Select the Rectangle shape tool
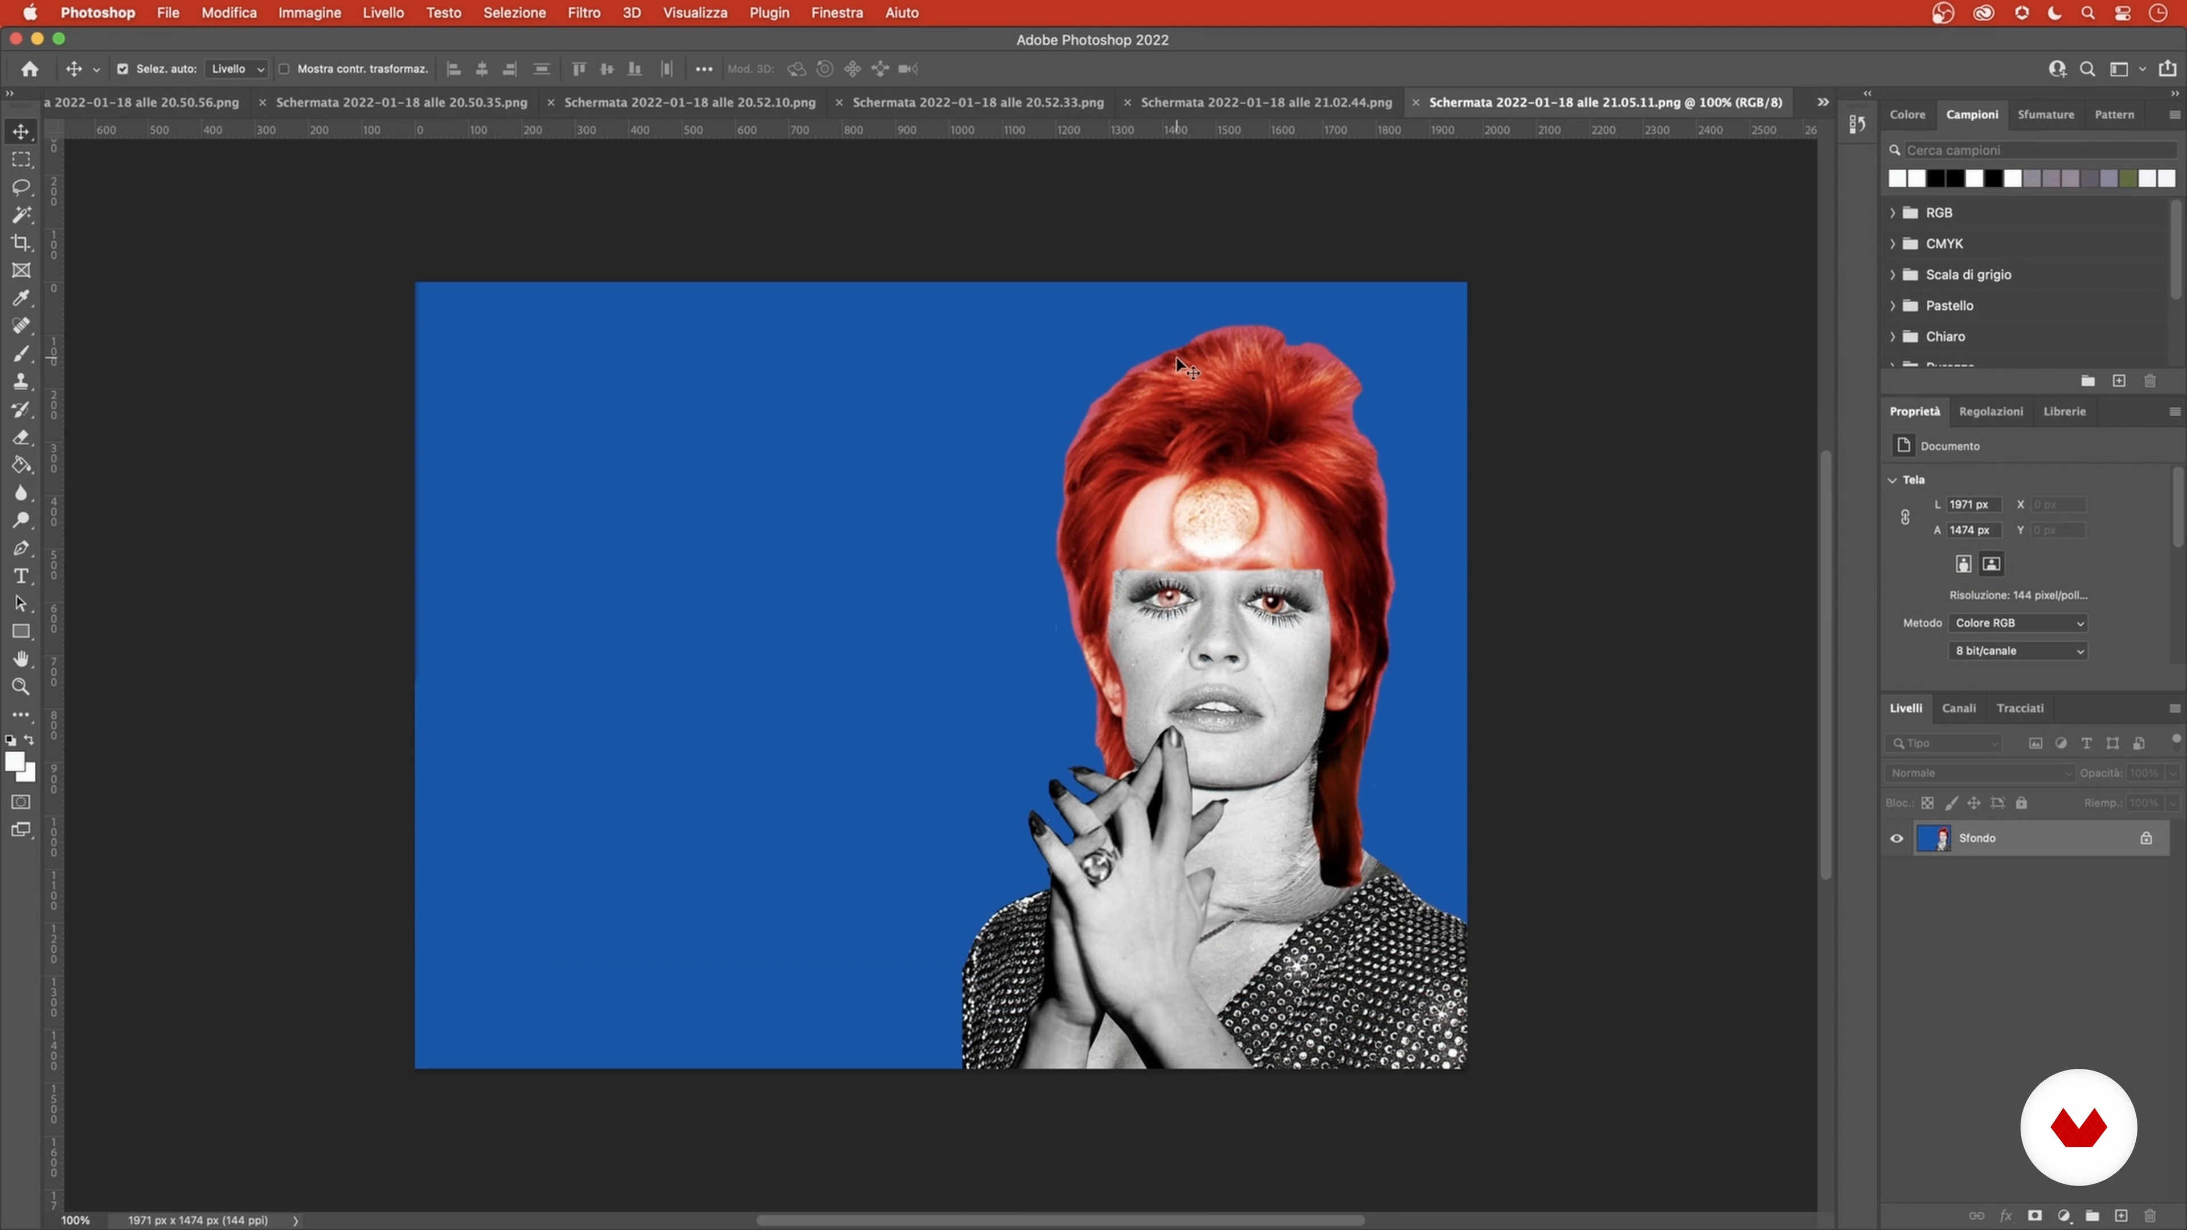This screenshot has height=1230, width=2187. 21,632
